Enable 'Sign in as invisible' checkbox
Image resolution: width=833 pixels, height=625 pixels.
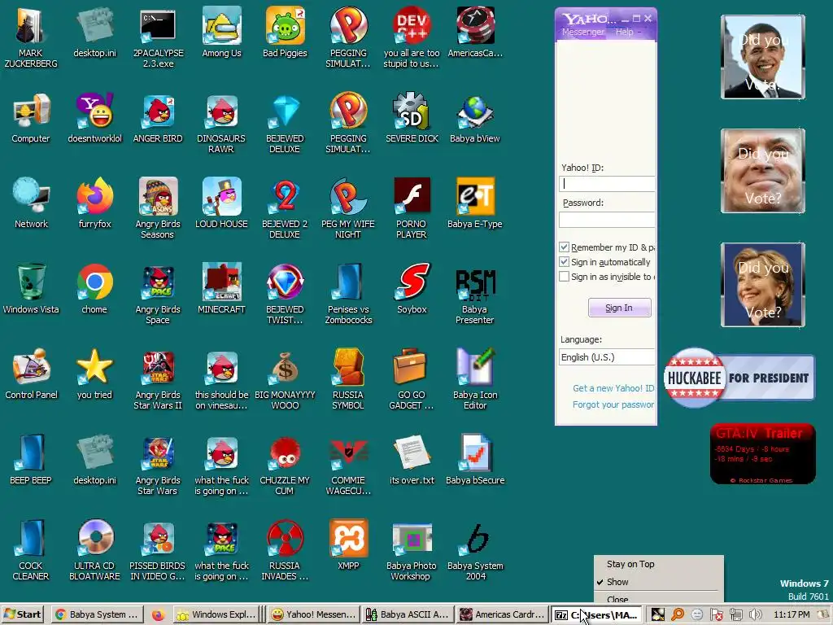tap(565, 277)
